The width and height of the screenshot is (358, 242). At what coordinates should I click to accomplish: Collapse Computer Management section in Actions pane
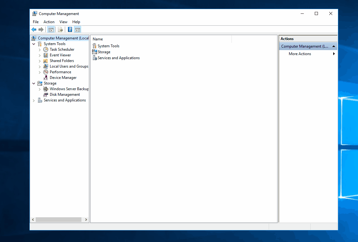click(334, 46)
